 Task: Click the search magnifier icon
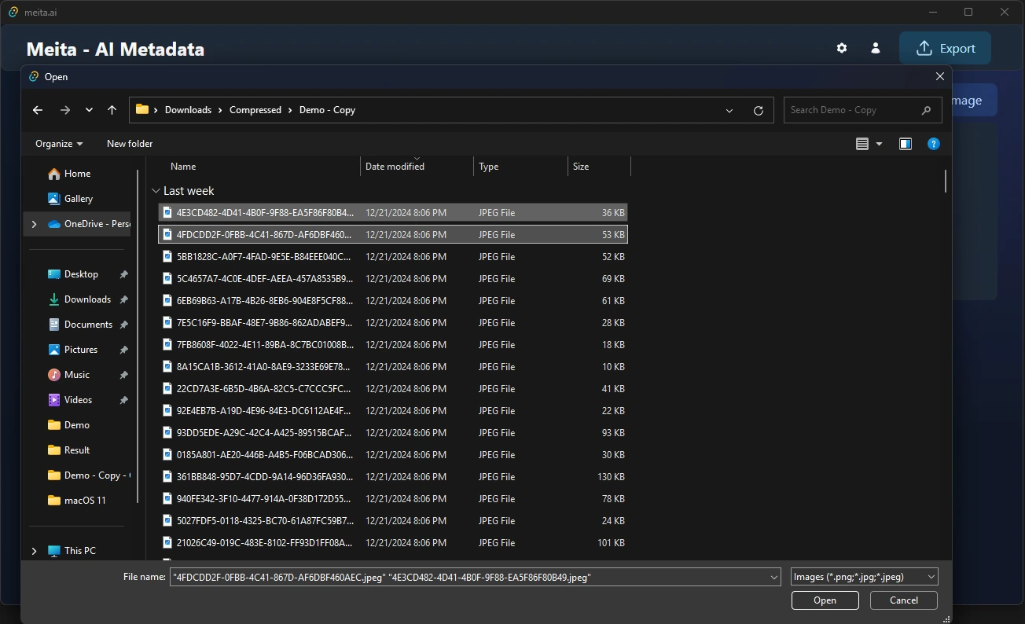click(x=927, y=110)
